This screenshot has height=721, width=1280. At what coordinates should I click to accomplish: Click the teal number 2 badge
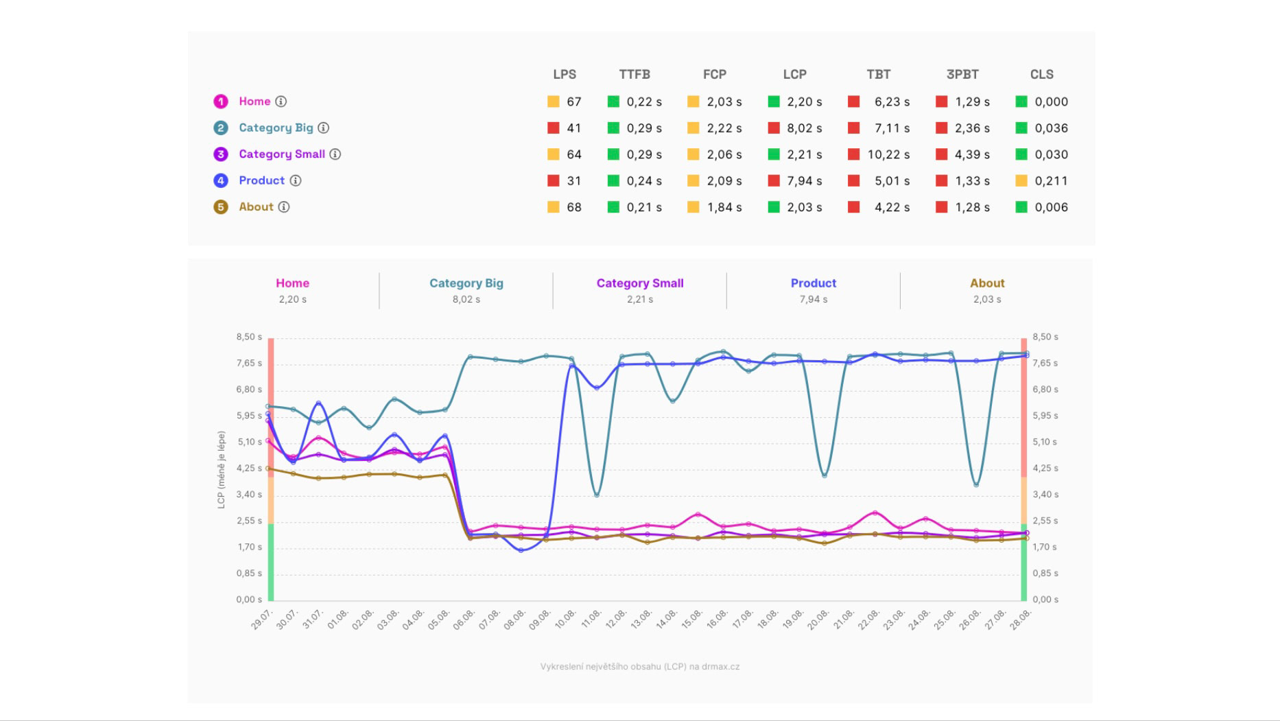(221, 128)
